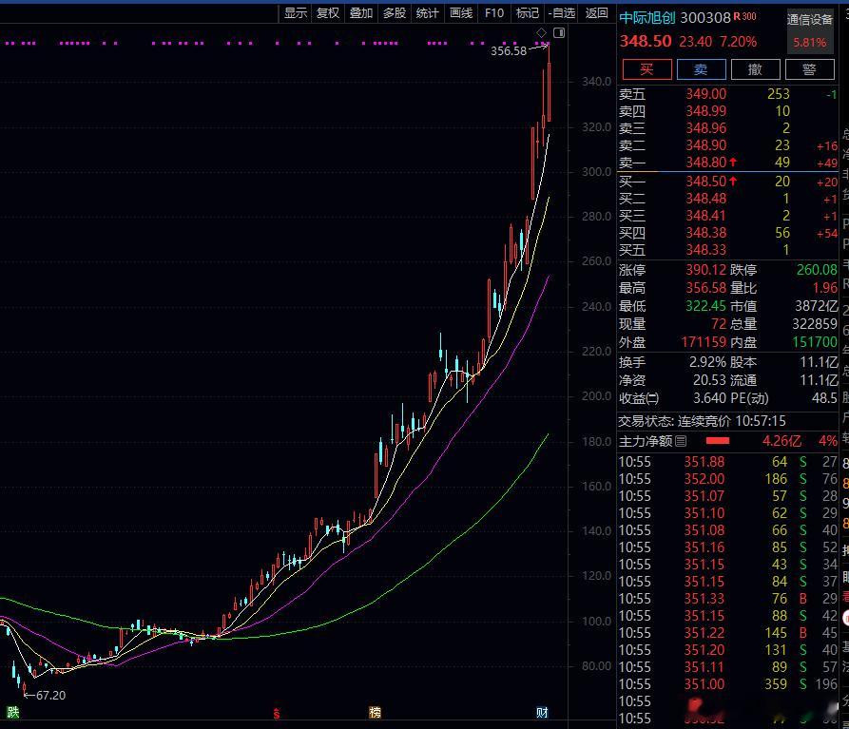Click 跌停 limit-down price 260.08
849x729 pixels.
[817, 270]
